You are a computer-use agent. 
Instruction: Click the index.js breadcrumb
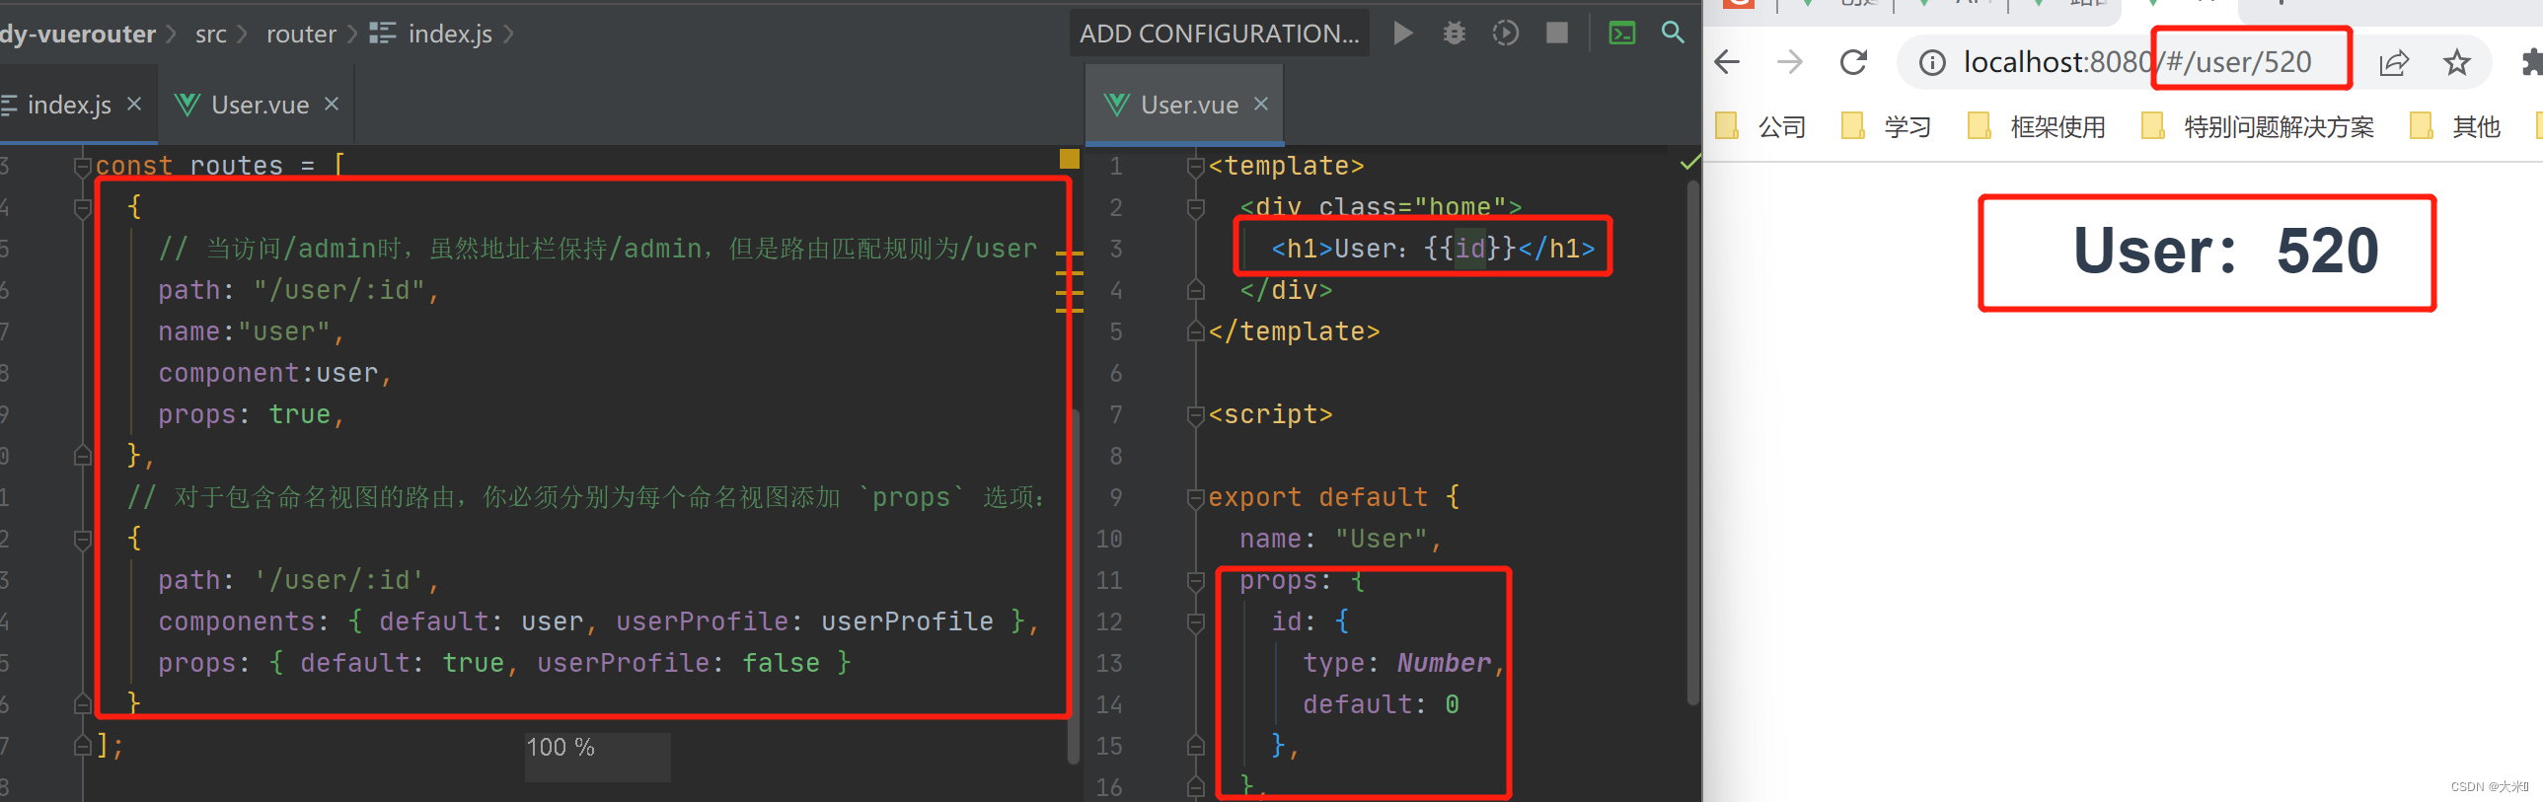click(x=450, y=34)
